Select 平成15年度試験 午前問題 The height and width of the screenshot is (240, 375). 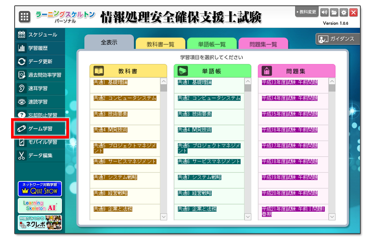point(293,117)
